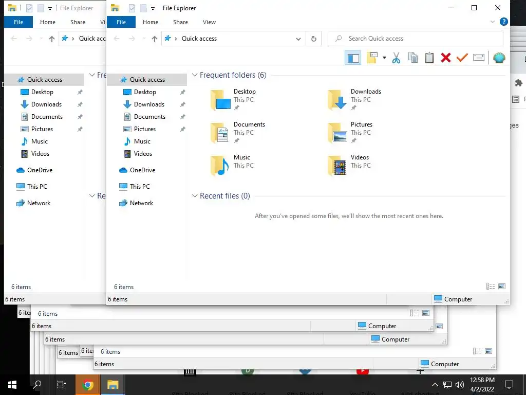Click the orange checkmark Properties icon
Viewport: 526px width, 395px height.
click(x=462, y=58)
